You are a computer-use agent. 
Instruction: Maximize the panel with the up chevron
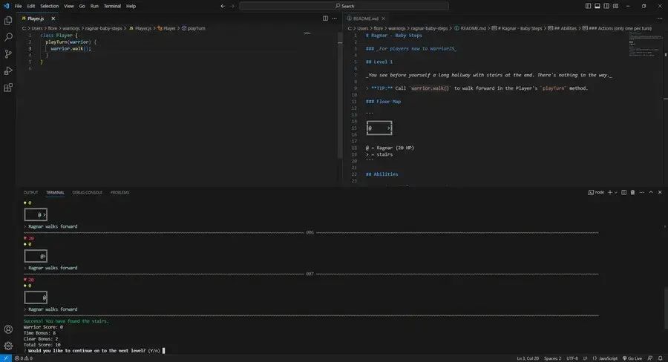coord(651,193)
